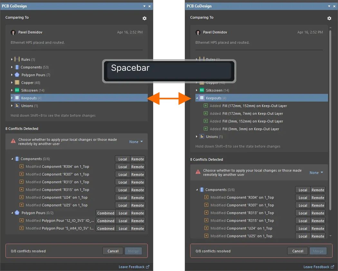Click added icon for Fill (3mm, 3mm)
Image resolution: width=338 pixels, height=271 pixels.
point(206,129)
